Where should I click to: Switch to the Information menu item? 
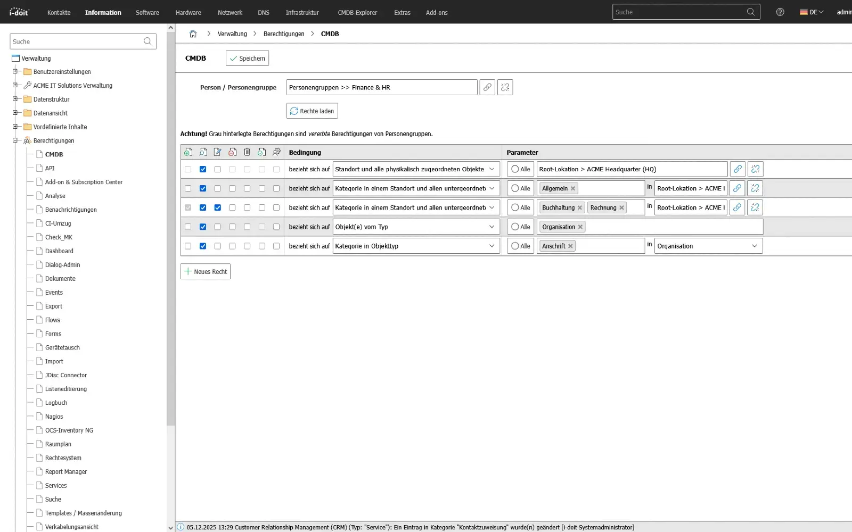point(103,12)
